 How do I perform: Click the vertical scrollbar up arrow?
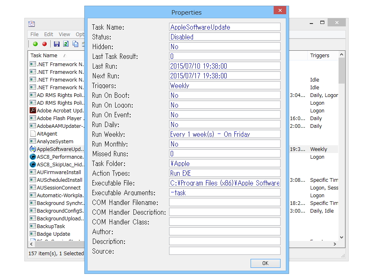click(342, 54)
